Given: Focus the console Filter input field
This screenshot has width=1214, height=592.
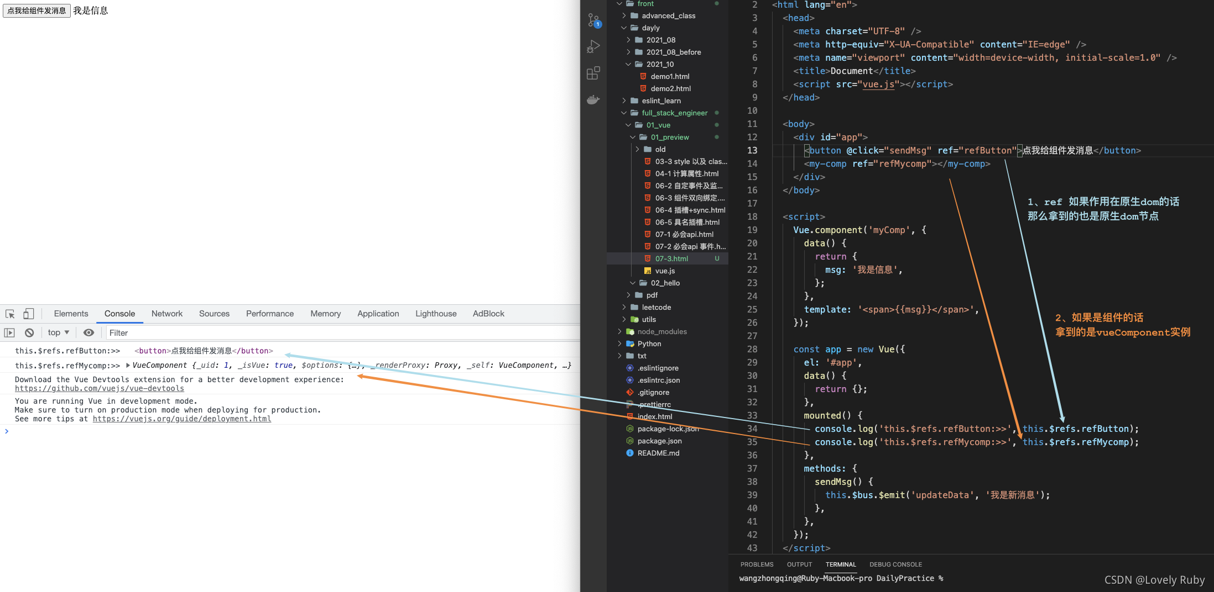Looking at the screenshot, I should pos(342,332).
